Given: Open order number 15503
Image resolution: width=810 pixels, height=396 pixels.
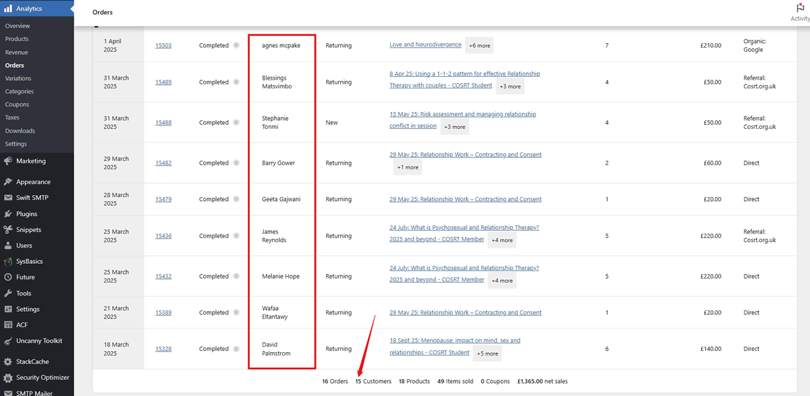Looking at the screenshot, I should tap(163, 45).
